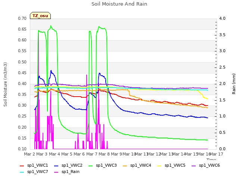Click the 4.0 right axis value
The height and width of the screenshot is (179, 239).
click(x=222, y=18)
